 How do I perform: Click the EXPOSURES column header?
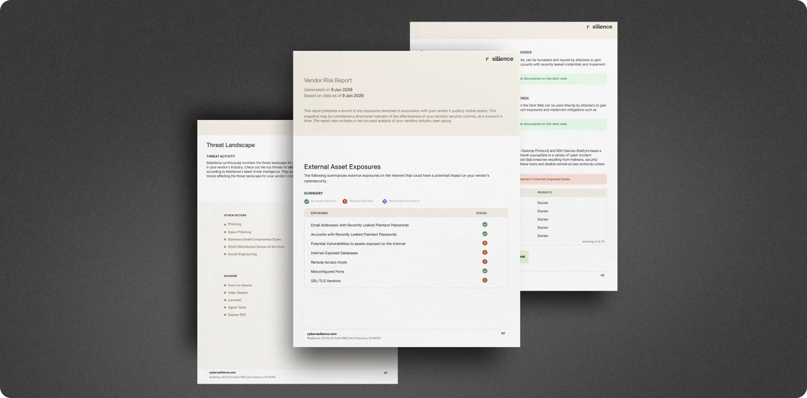(x=319, y=213)
